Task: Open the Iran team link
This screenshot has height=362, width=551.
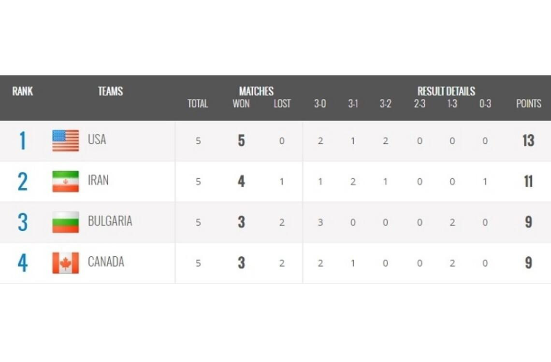Action: pos(98,181)
